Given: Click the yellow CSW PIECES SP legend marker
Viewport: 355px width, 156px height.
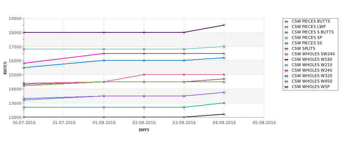Looking at the screenshot, I should 287,38.
